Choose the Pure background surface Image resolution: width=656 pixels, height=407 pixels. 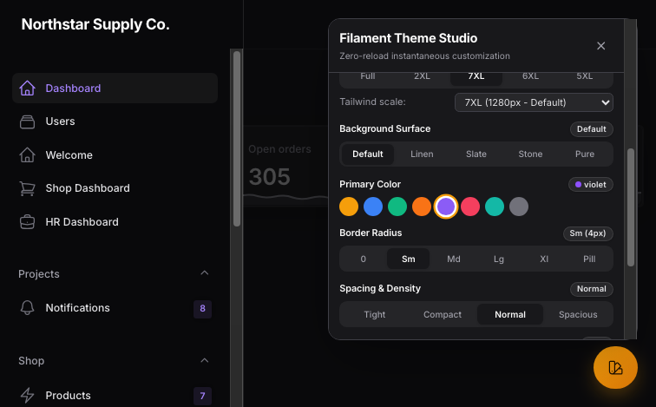coord(585,154)
